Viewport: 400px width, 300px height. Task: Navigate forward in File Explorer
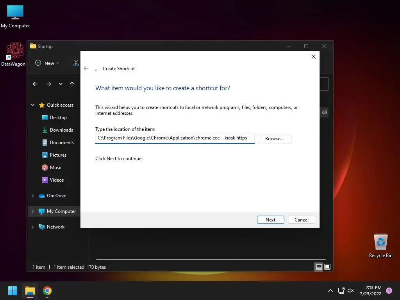[49, 84]
